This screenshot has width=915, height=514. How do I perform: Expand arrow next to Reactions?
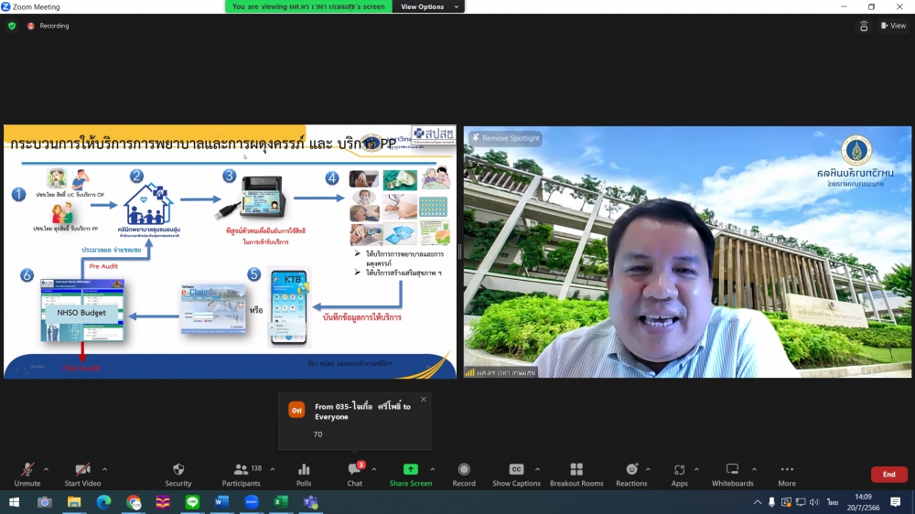click(x=648, y=469)
